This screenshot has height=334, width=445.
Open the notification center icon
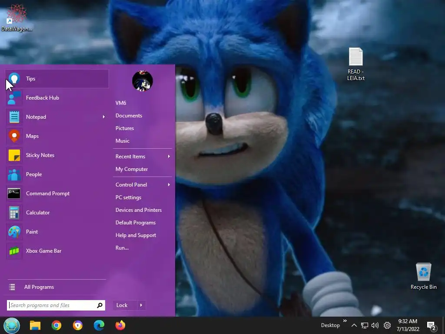(x=432, y=326)
